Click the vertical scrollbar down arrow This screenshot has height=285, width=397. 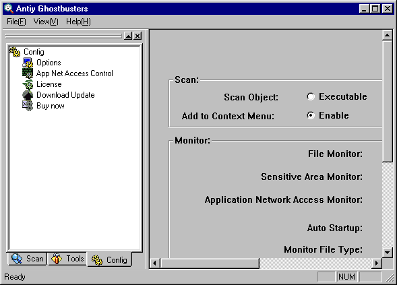pyautogui.click(x=387, y=252)
